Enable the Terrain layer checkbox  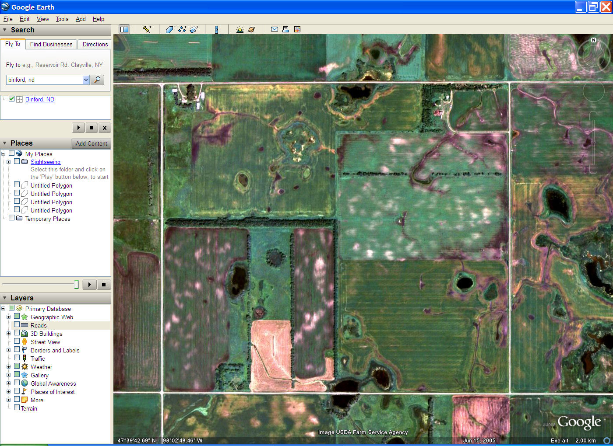17,408
